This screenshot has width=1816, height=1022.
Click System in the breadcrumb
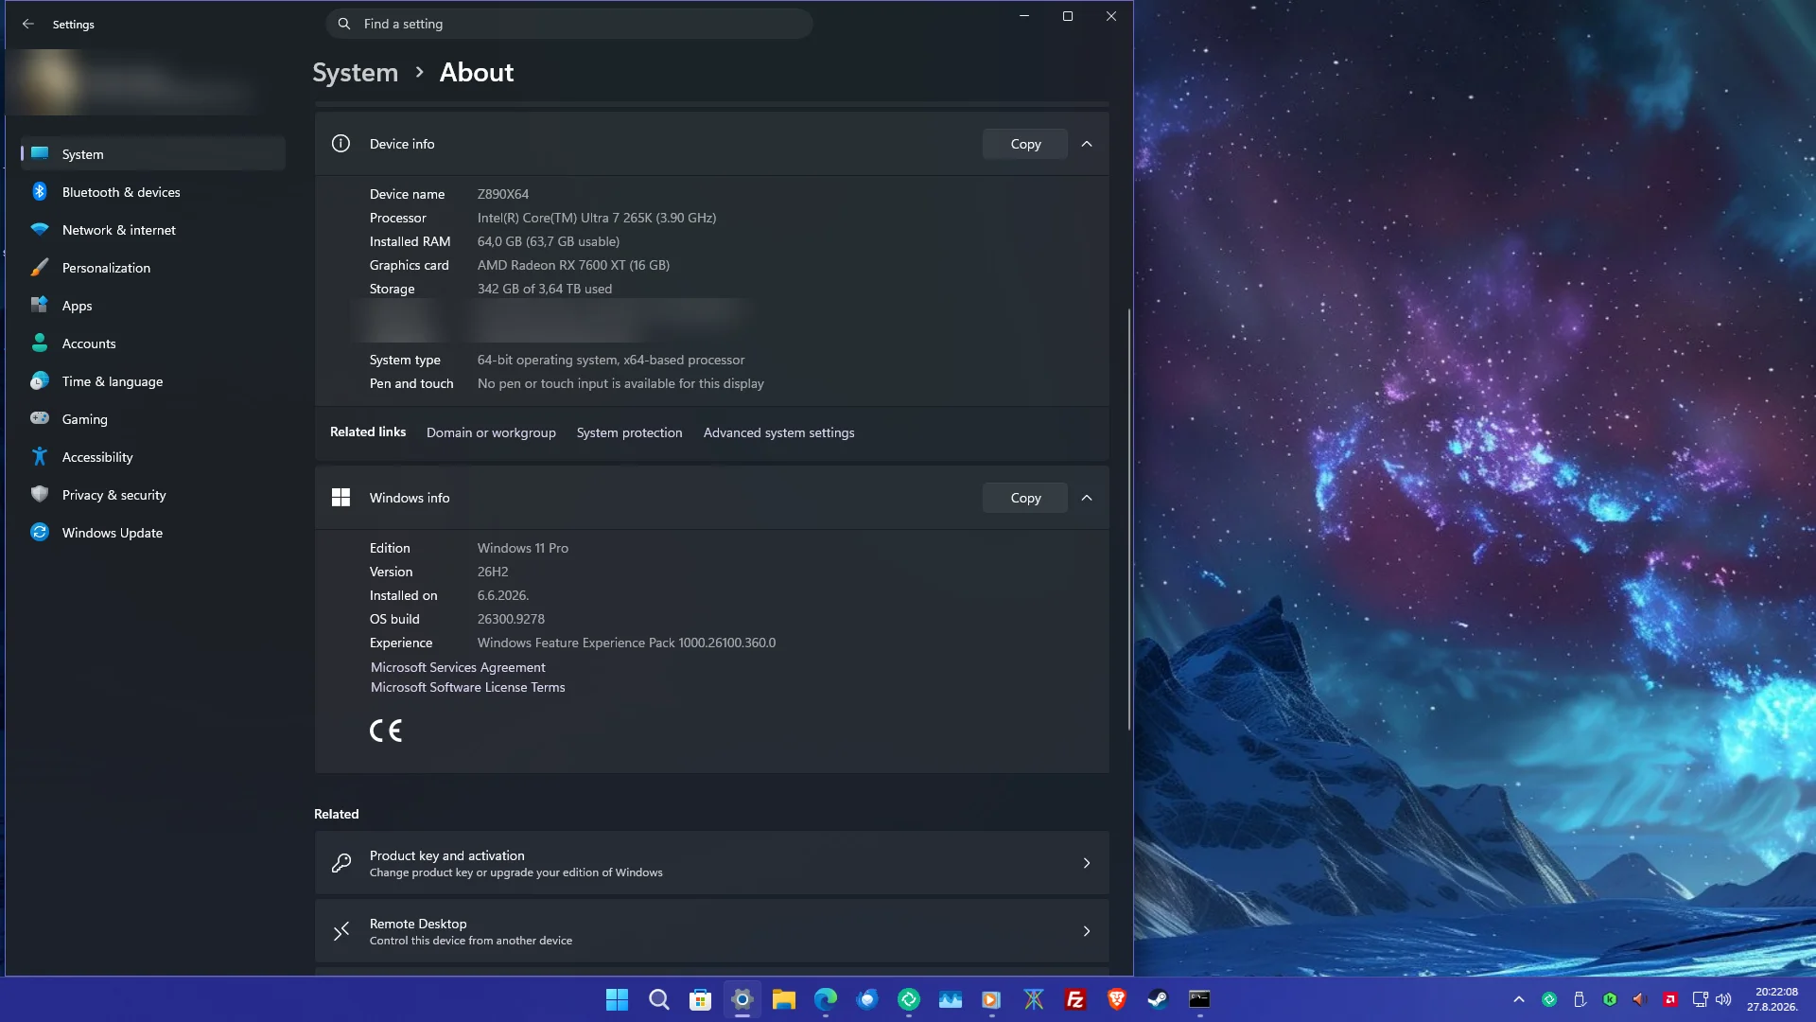pyautogui.click(x=356, y=73)
